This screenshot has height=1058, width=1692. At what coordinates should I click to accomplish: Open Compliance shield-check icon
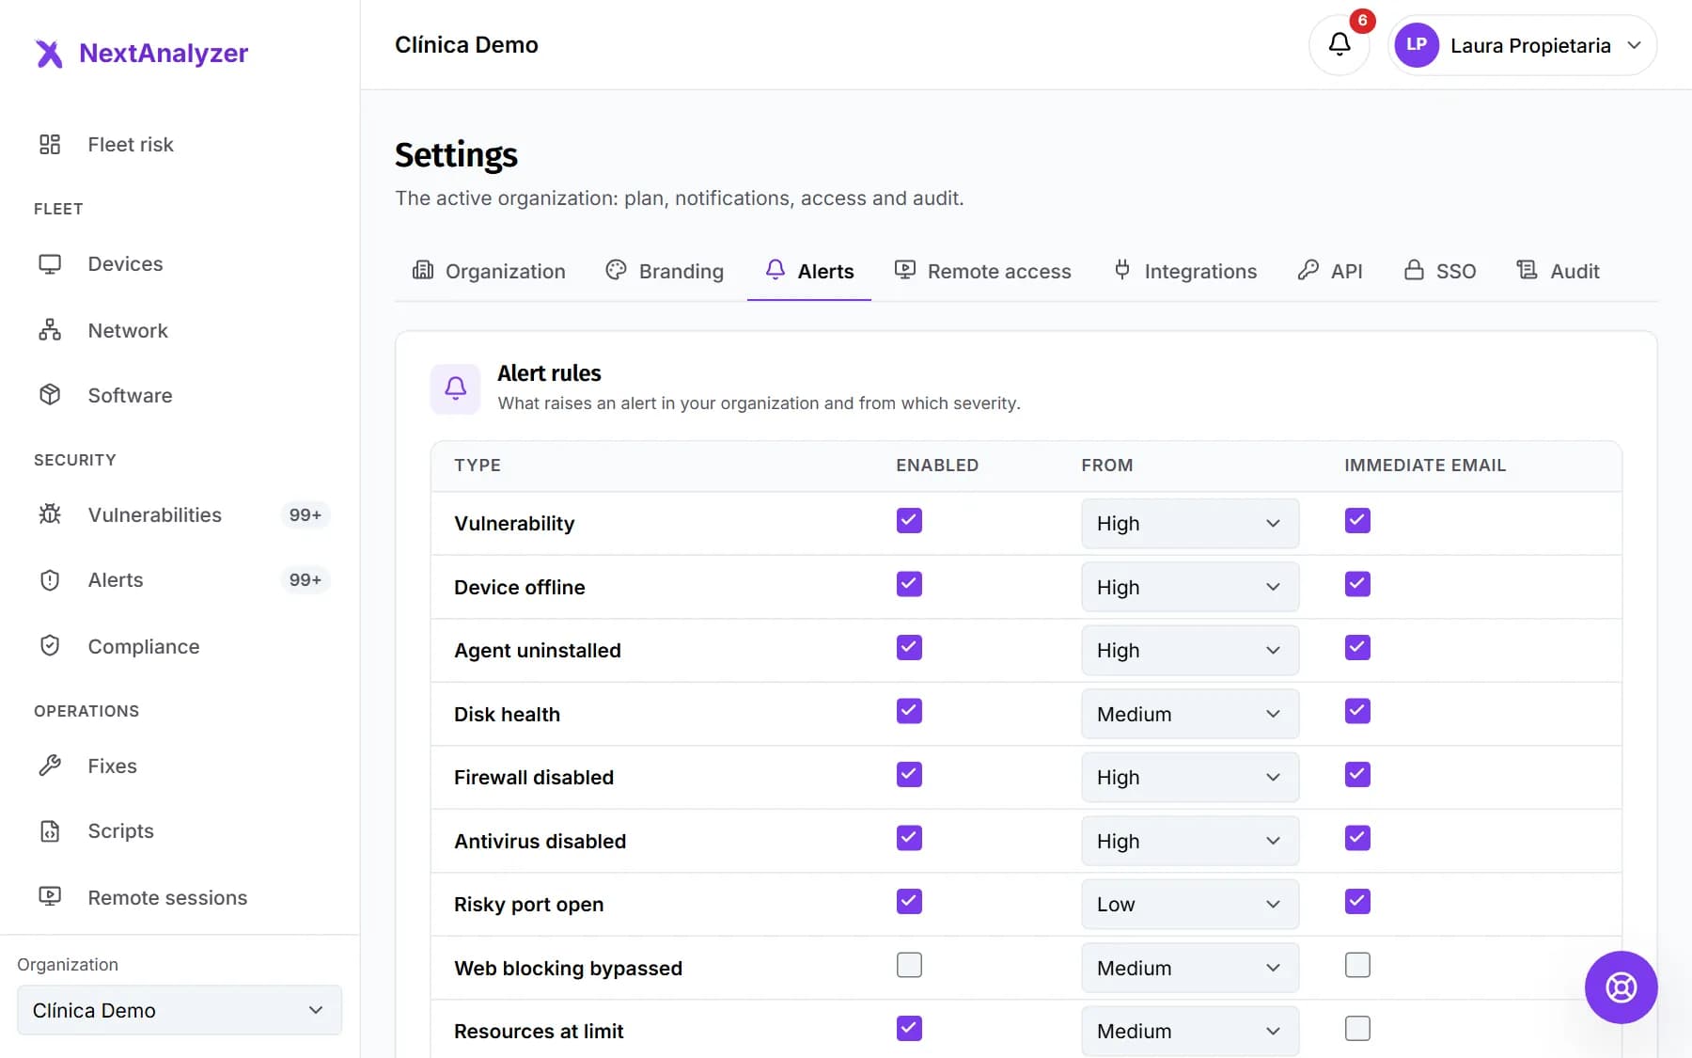(x=50, y=646)
